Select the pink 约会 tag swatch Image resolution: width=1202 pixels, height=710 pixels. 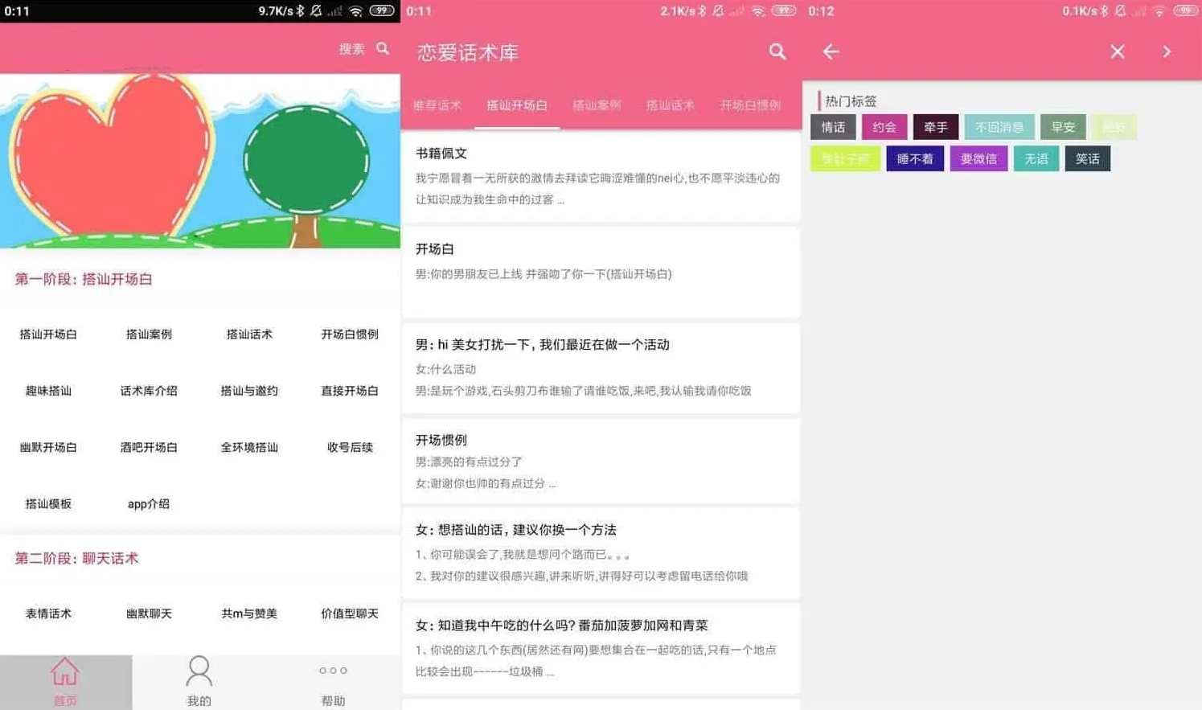coord(884,126)
